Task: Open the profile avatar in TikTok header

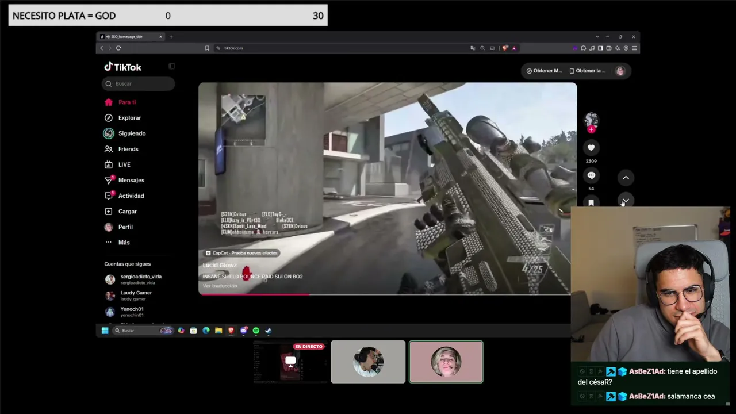Action: point(620,71)
